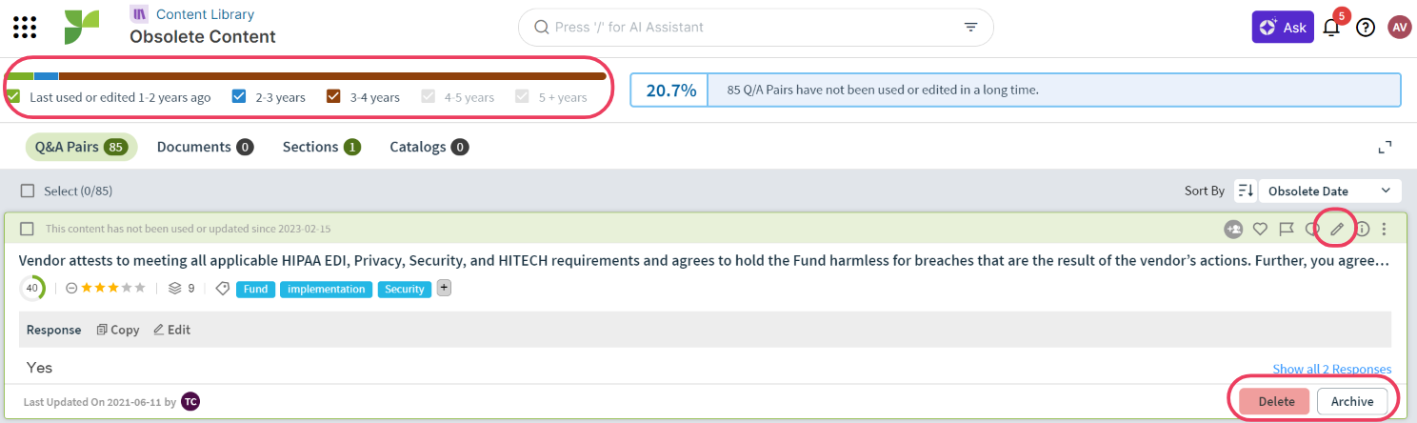Screen dimensions: 1417x423
Task: Switch to the Sections tab
Action: coord(321,147)
